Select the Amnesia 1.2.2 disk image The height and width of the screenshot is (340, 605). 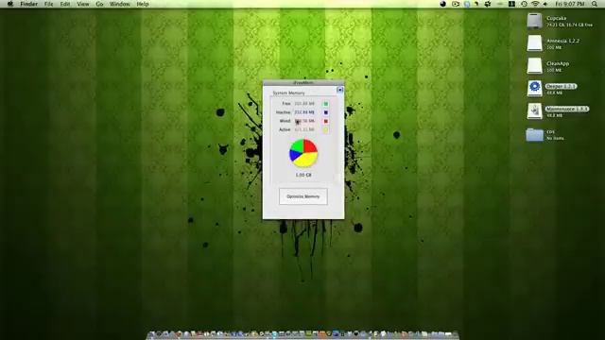click(534, 43)
